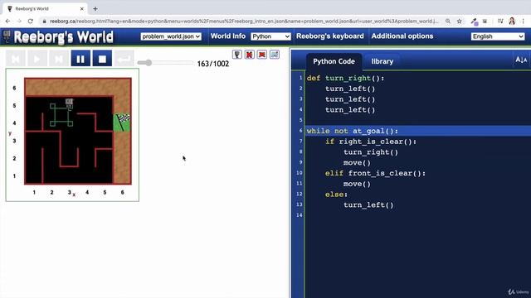
Task: Click the step counter 163/1002
Action: coord(213,64)
